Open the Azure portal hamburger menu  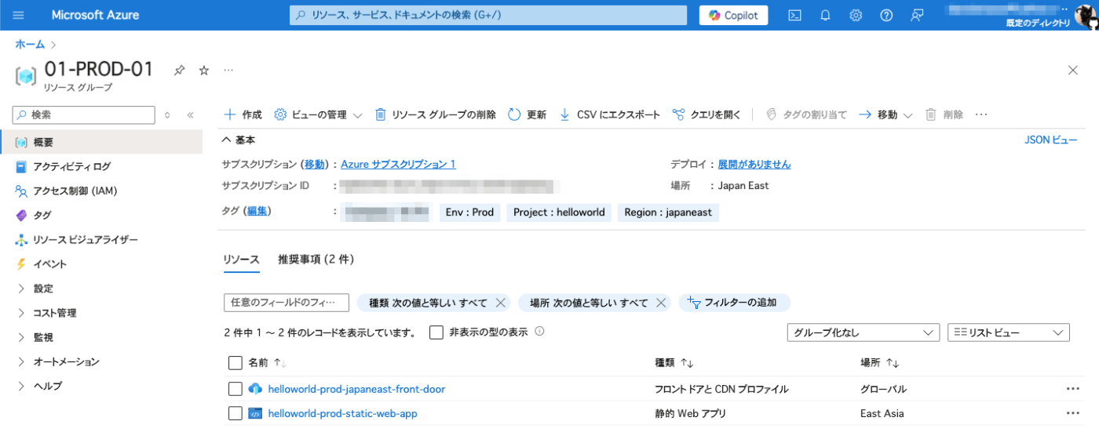pos(19,15)
